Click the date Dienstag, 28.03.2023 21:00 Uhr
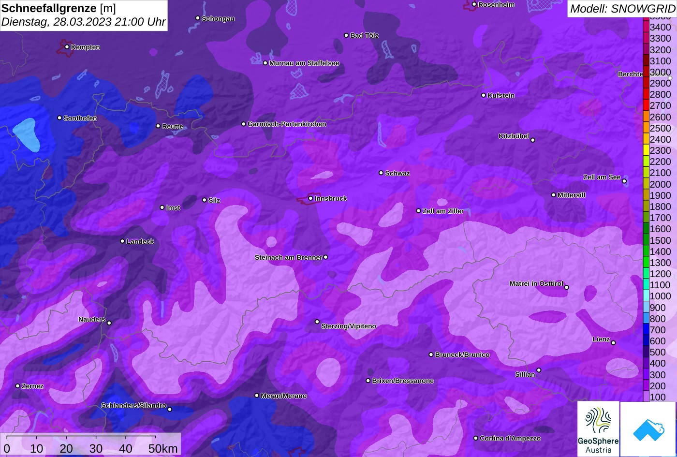Screen dimensions: 677x457 click(84, 22)
